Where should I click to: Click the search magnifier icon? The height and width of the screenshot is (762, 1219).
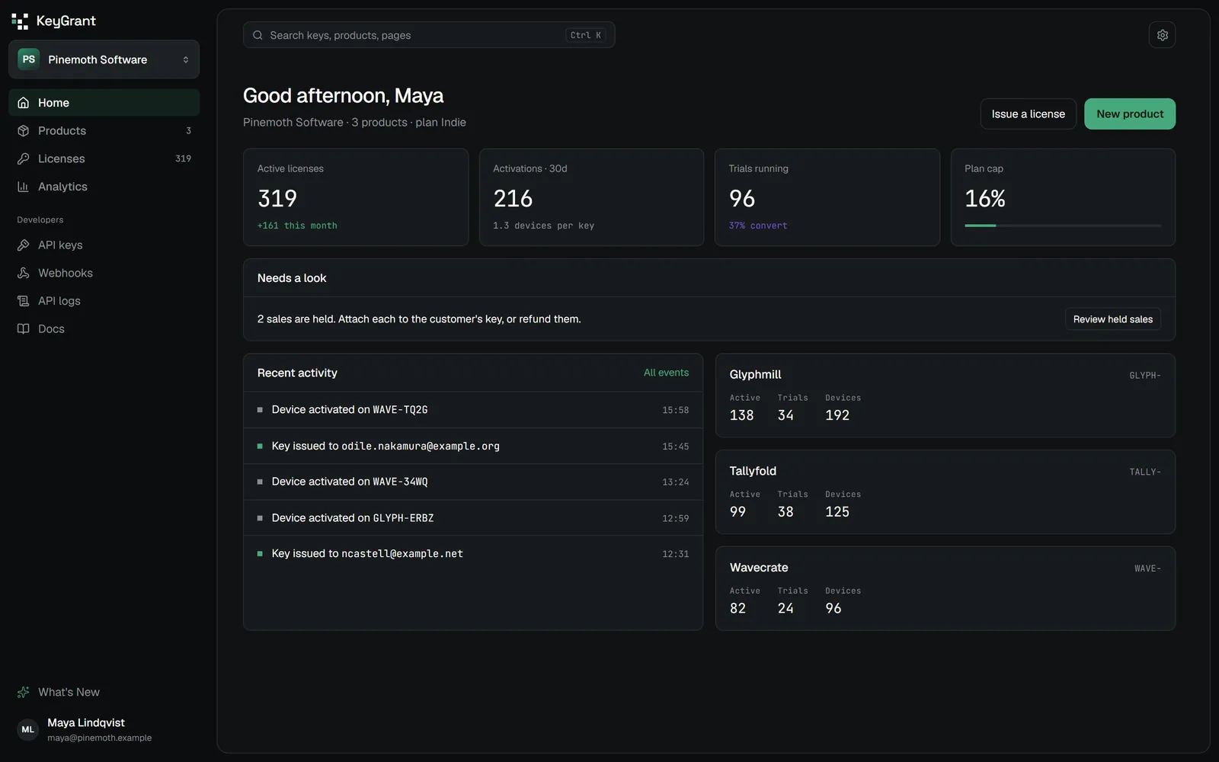pyautogui.click(x=258, y=35)
